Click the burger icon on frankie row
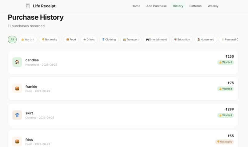Screen dimensions: 248x147 click(17, 89)
